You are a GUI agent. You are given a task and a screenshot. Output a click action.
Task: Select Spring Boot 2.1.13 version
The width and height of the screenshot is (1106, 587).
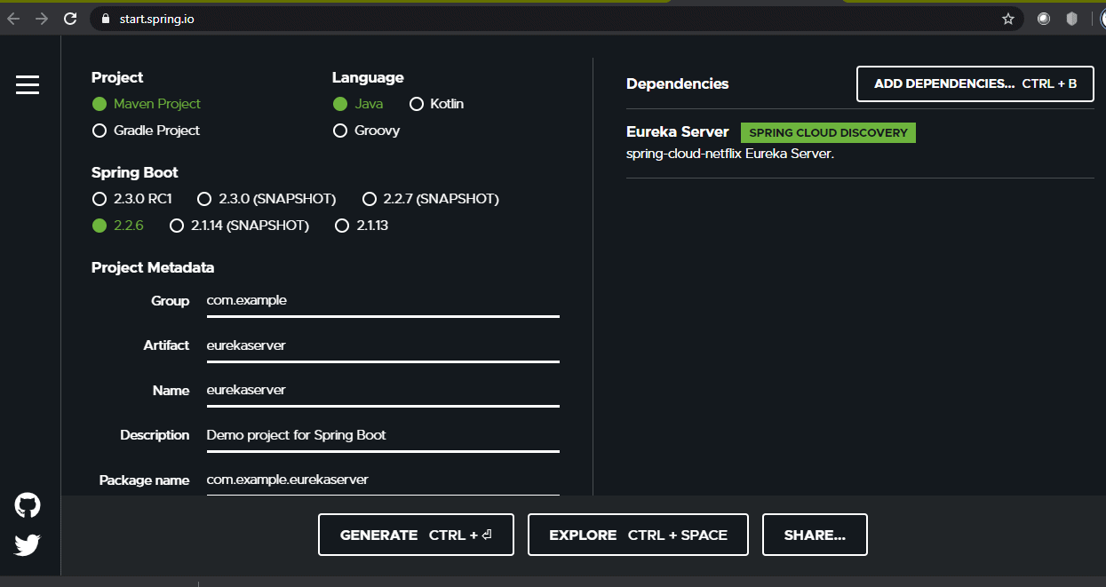click(x=342, y=226)
